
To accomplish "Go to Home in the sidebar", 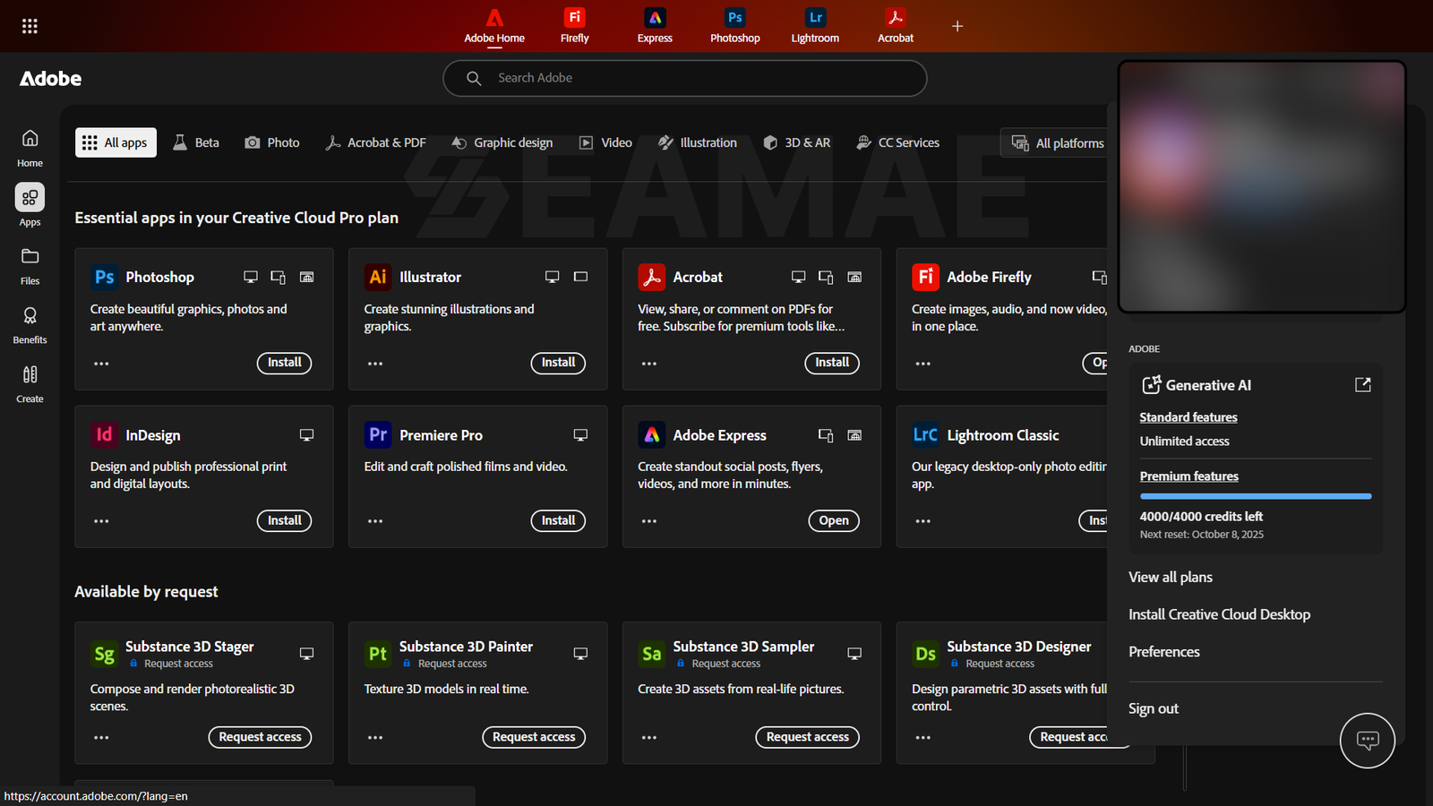I will pos(30,148).
